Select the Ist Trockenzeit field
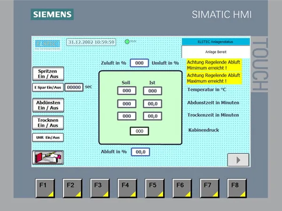Image resolution: width=282 pixels, height=211 pixels. [x=152, y=116]
